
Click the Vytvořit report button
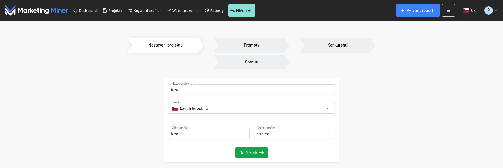point(418,10)
